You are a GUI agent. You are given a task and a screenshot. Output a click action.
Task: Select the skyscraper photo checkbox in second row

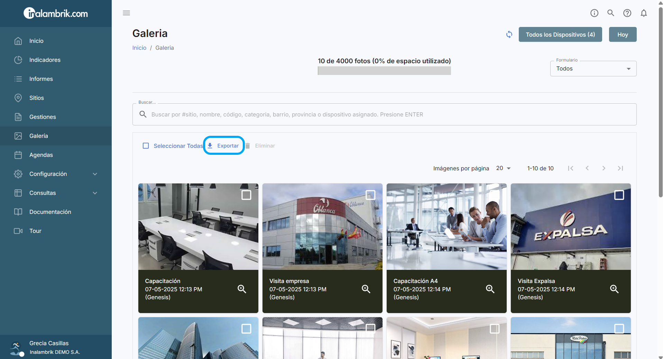coord(246,329)
